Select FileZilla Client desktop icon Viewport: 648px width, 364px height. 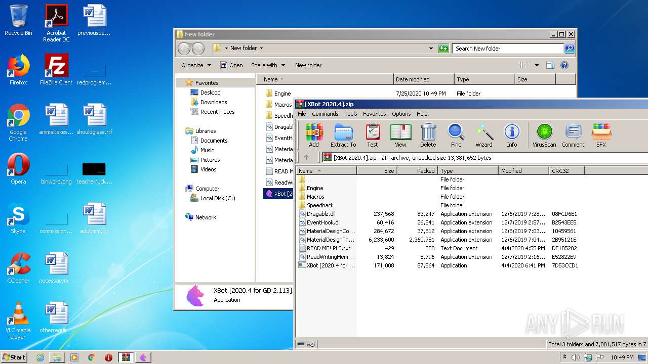56,70
